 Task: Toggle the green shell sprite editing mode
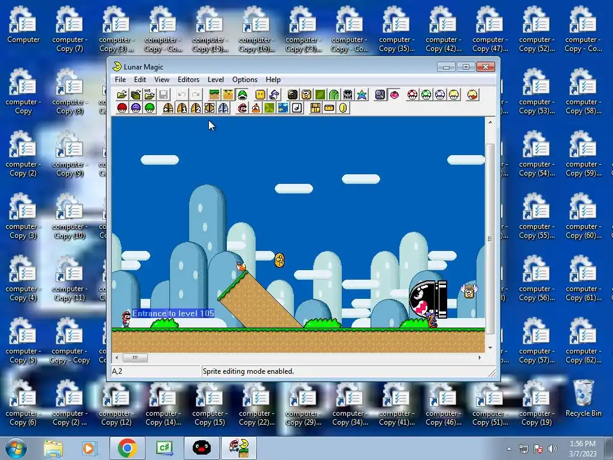point(242,95)
